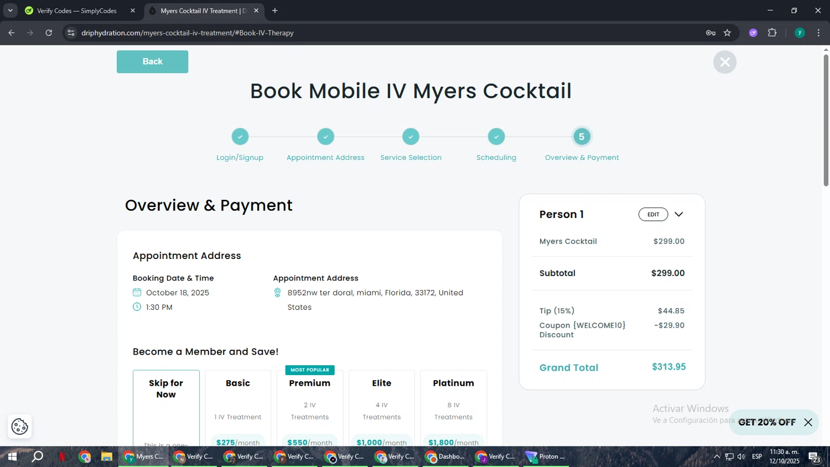The width and height of the screenshot is (830, 467).
Task: Go back in browser history
Action: click(x=12, y=33)
